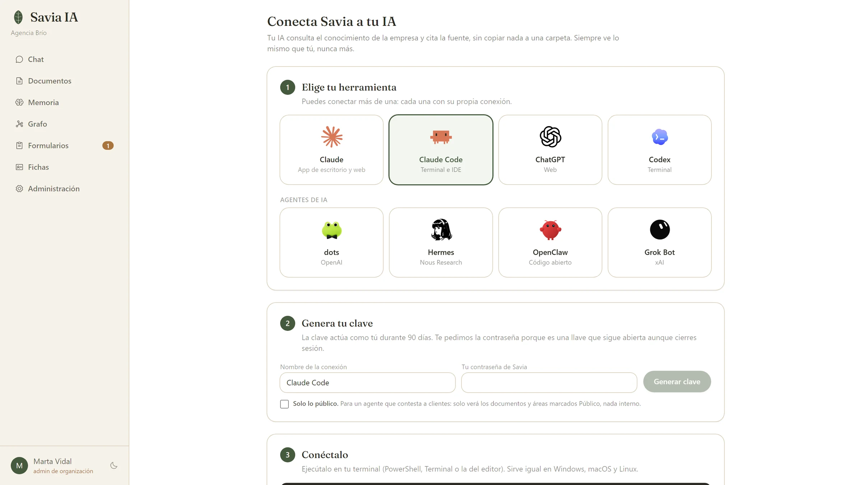Viewport: 862px width, 485px height.
Task: Choose the Codex terminal cloud icon
Action: (x=659, y=137)
